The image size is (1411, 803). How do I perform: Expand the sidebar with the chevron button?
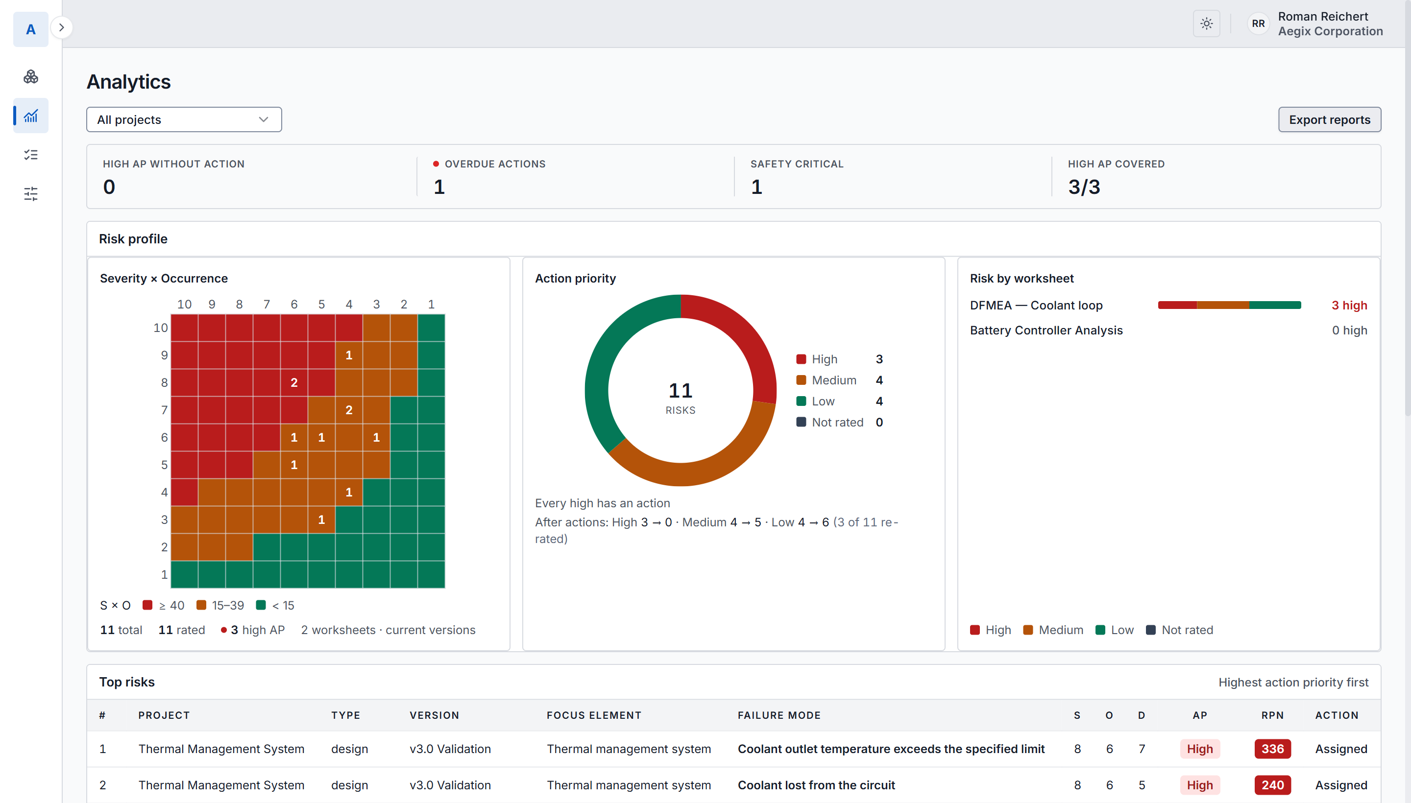click(x=62, y=27)
